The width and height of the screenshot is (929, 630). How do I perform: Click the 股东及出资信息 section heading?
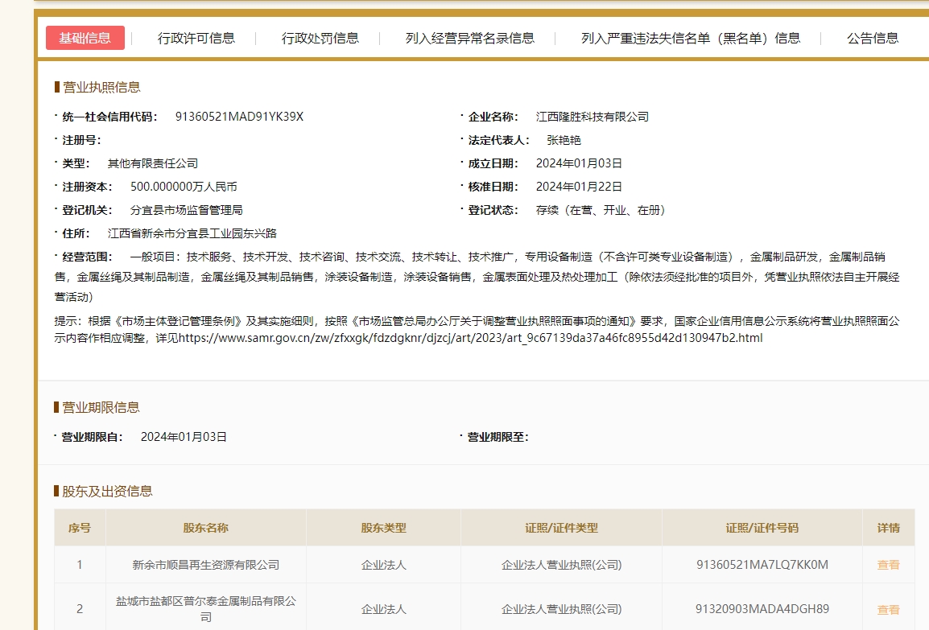click(107, 491)
